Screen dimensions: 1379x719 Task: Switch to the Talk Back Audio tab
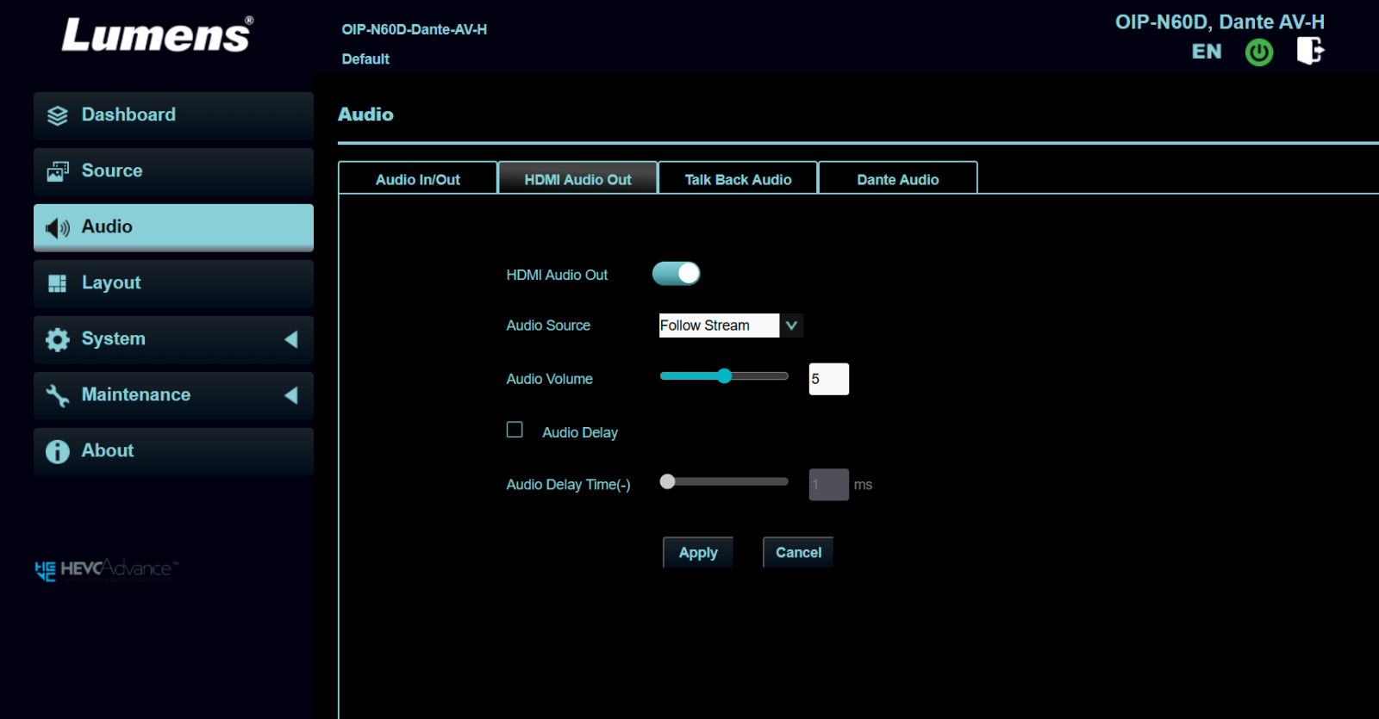[738, 179]
